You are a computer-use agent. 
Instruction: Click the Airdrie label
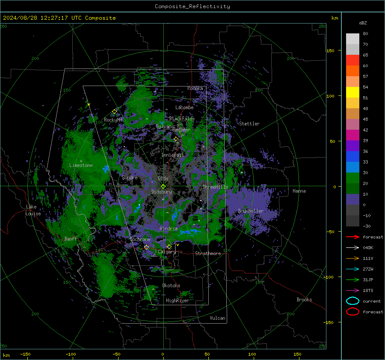click(169, 229)
